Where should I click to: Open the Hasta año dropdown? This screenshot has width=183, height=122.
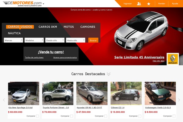click(76, 40)
